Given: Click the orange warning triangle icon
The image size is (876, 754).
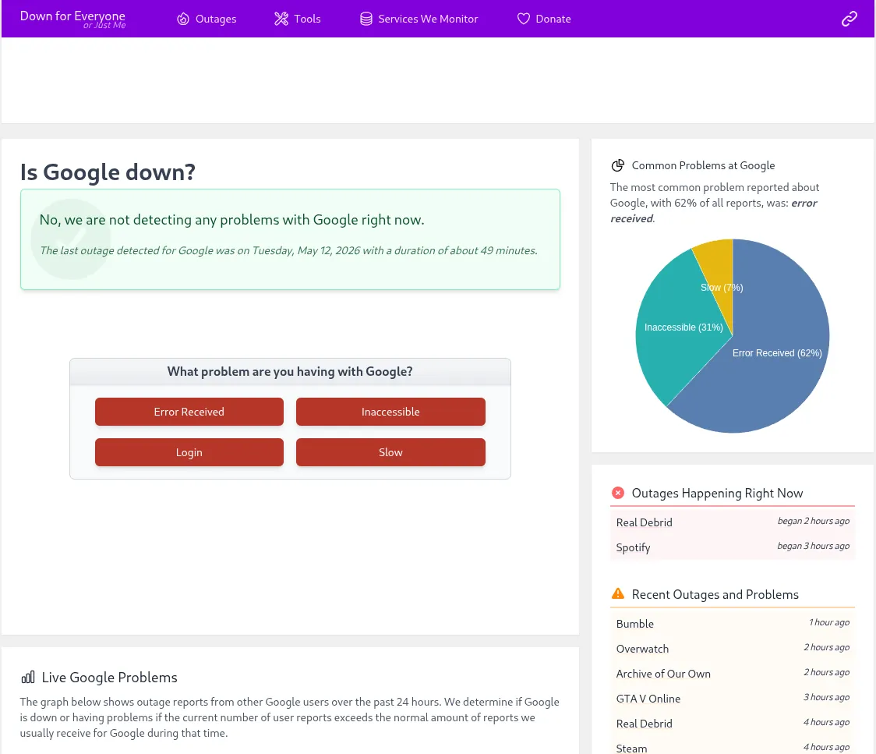Looking at the screenshot, I should pyautogui.click(x=618, y=593).
